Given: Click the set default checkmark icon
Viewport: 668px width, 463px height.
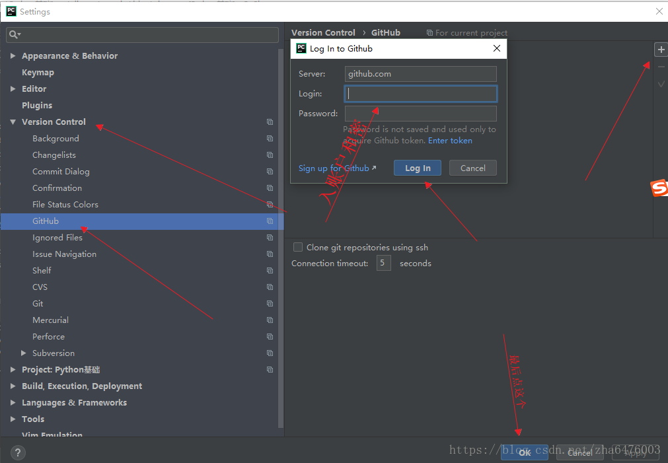Looking at the screenshot, I should click(661, 84).
